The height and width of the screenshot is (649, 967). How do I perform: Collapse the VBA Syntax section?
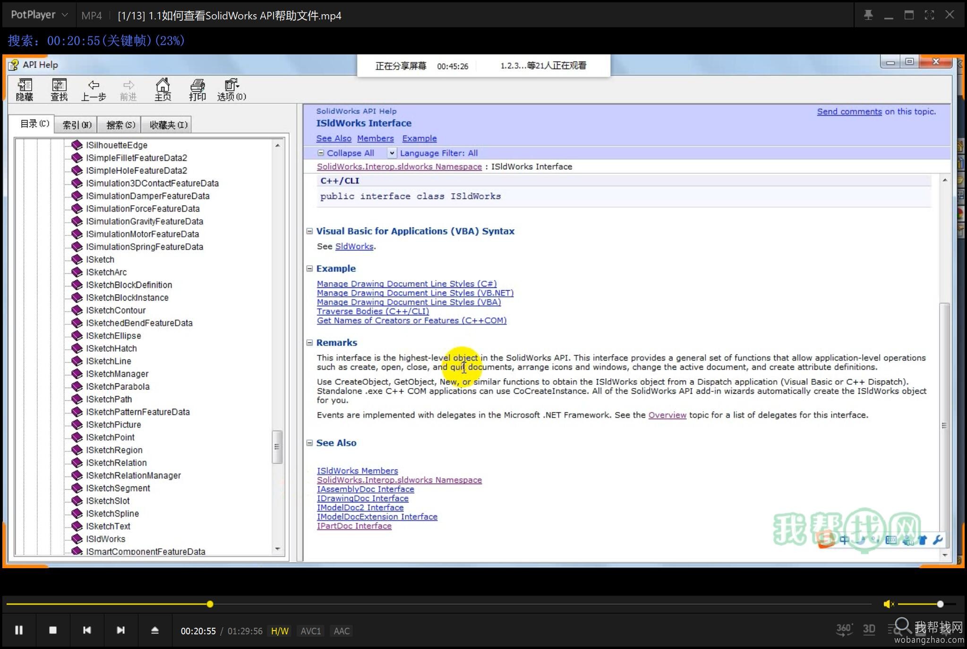(x=309, y=231)
